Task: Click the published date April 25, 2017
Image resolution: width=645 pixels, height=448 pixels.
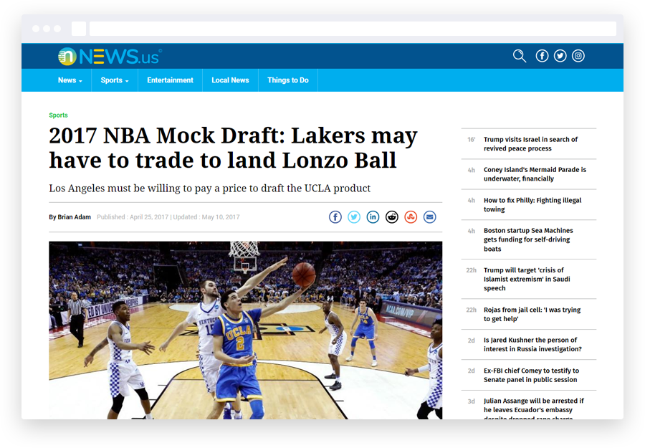Action: click(149, 216)
